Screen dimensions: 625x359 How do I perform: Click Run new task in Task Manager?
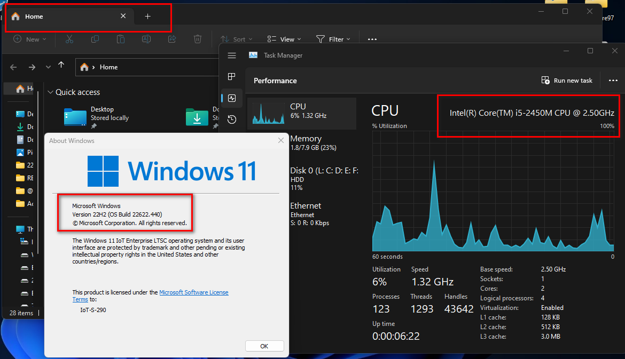tap(566, 81)
